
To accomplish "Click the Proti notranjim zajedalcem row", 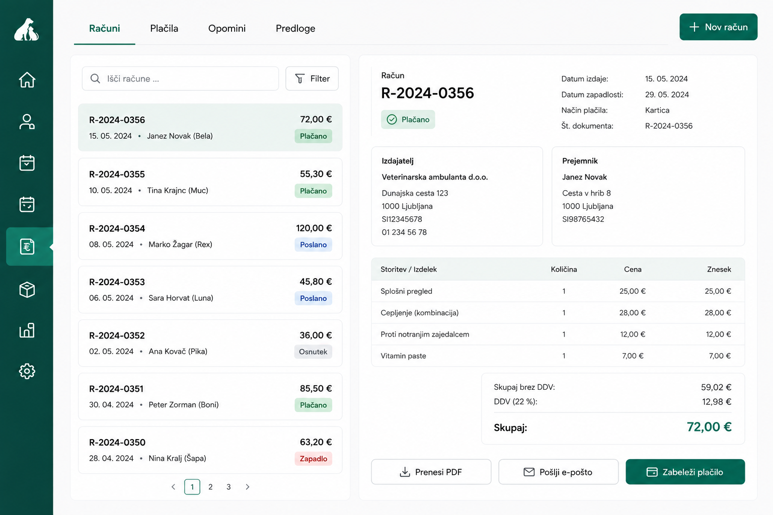I will tap(558, 334).
